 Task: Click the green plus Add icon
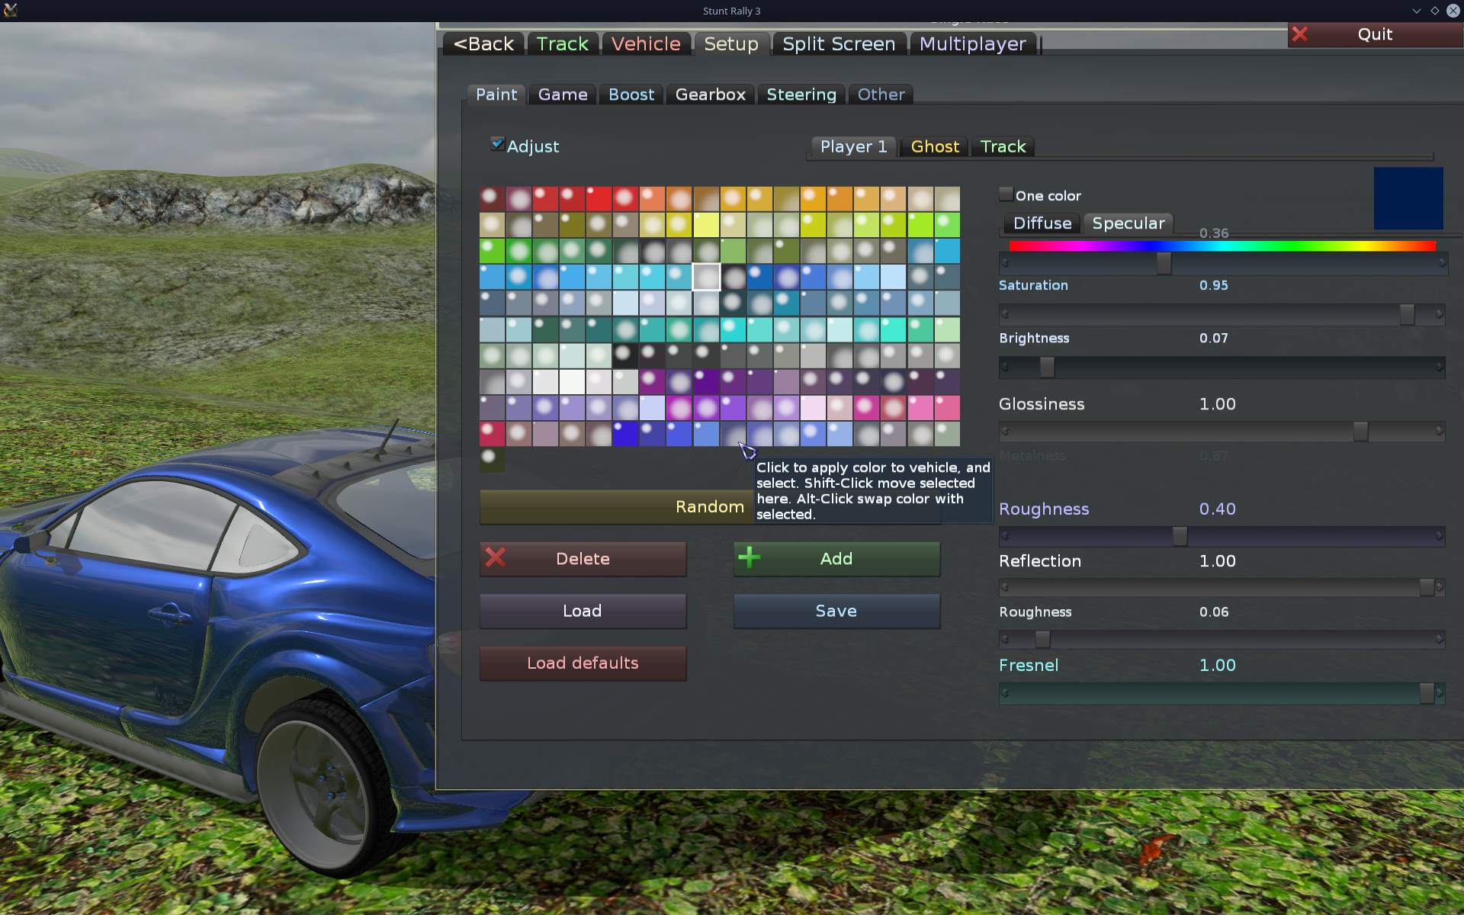tap(750, 558)
